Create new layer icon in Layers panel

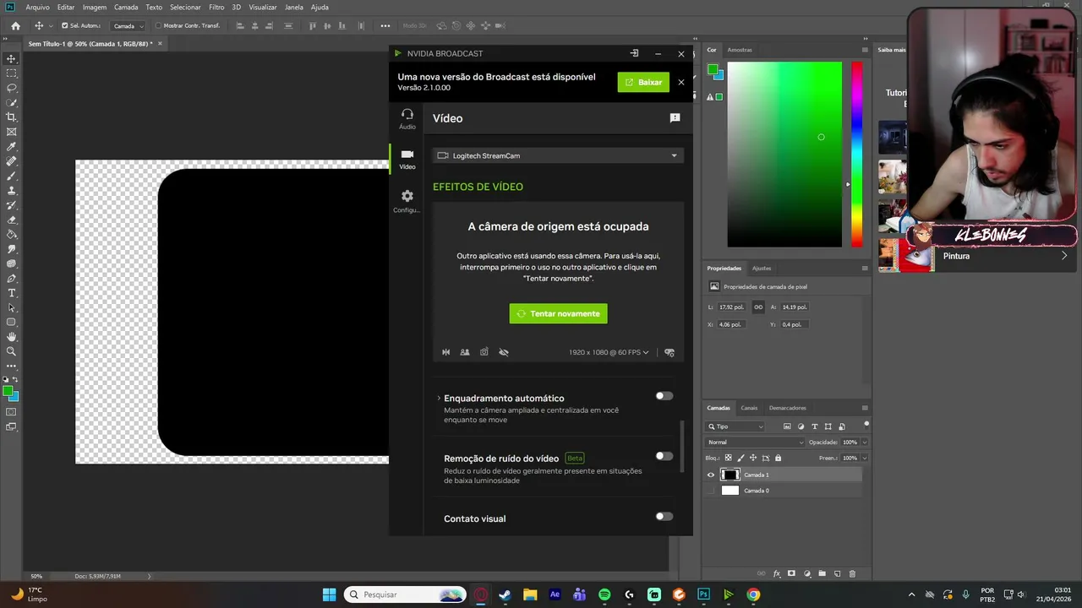[837, 573]
